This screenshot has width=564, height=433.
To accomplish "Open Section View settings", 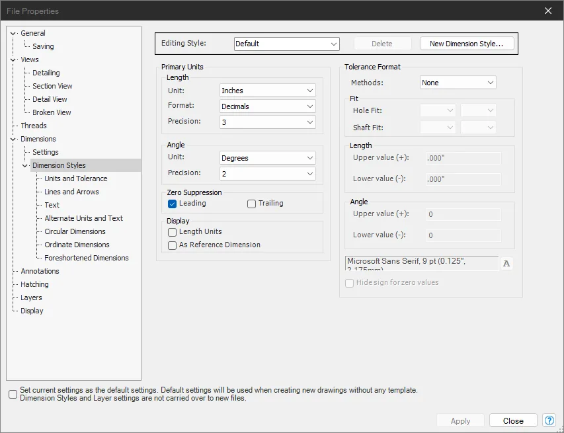I will (x=52, y=86).
